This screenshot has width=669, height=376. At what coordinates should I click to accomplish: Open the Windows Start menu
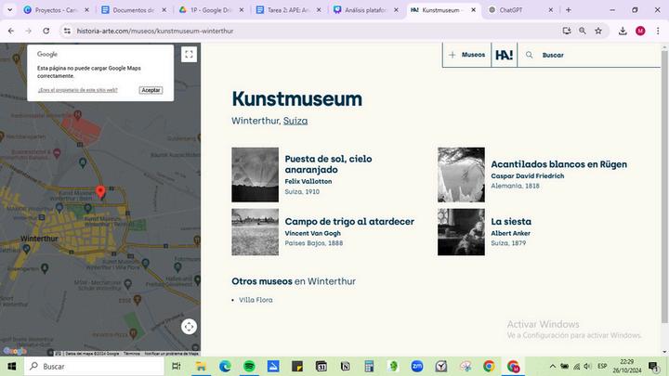point(12,366)
